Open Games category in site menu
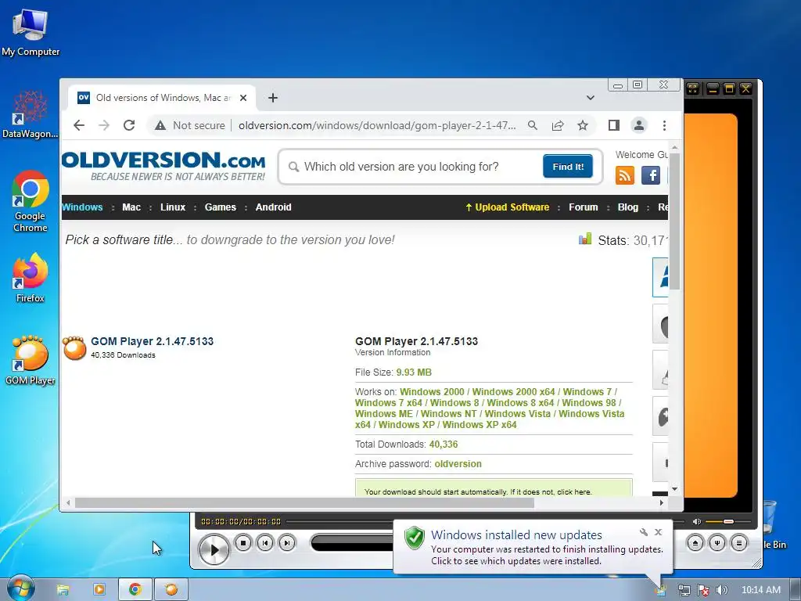801x601 pixels. point(220,207)
